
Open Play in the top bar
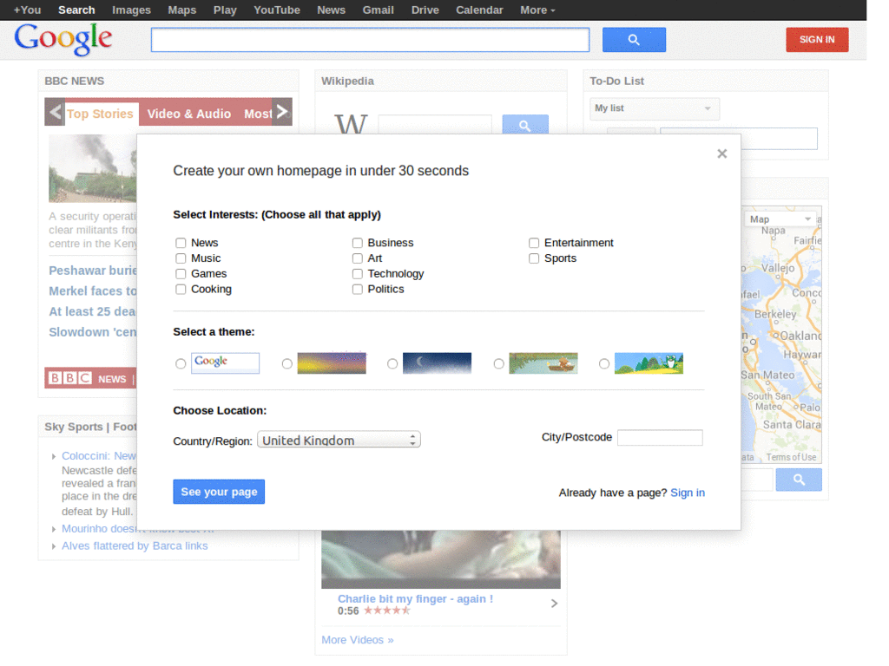coord(225,10)
